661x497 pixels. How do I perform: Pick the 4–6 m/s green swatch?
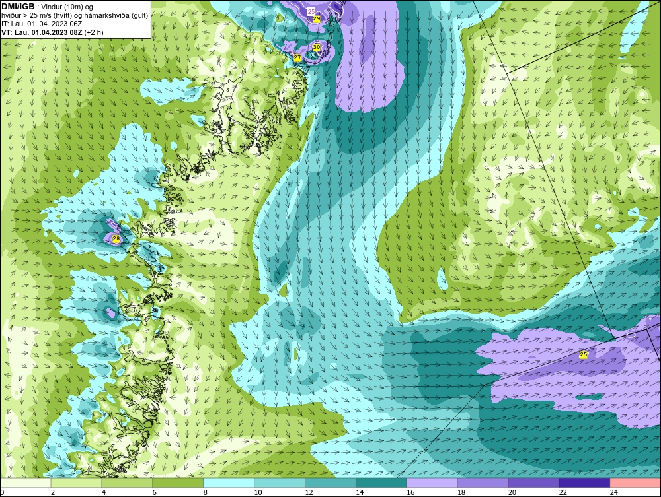coord(127,482)
